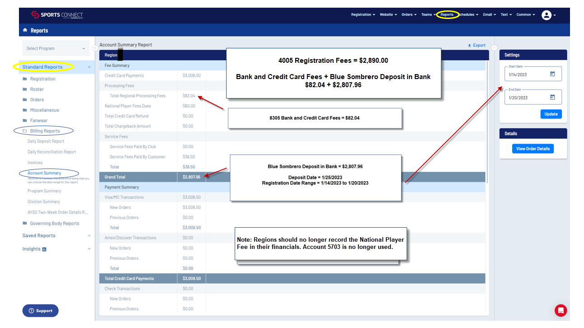The width and height of the screenshot is (584, 328).
Task: Click the Sports Connect logo
Action: [57, 15]
